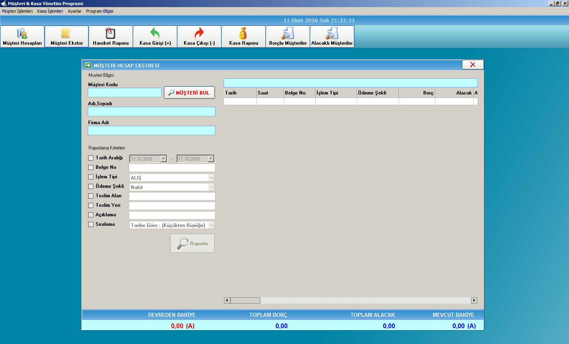Open Kasa Çıkışı (-) toolbar button

point(199,36)
